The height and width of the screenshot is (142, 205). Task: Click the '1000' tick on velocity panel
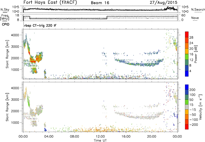[x=15, y=123]
